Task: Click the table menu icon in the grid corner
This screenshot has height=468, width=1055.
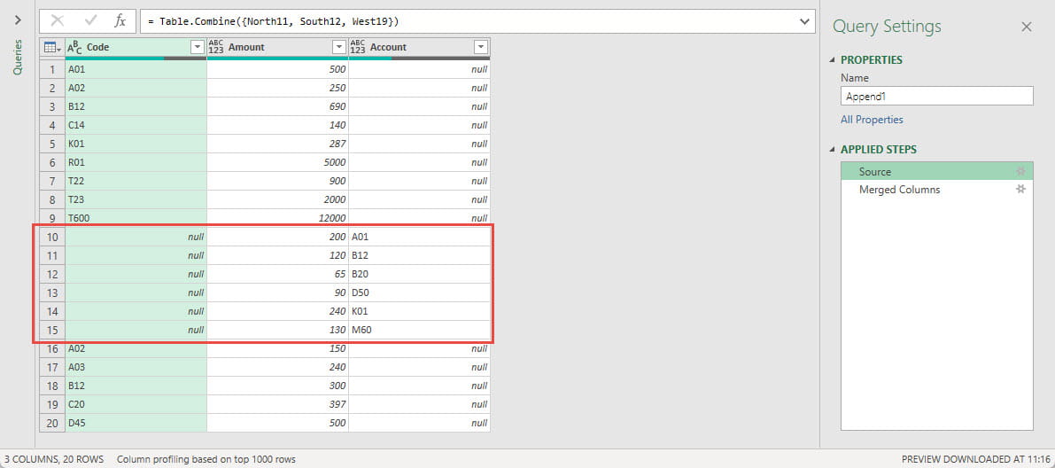Action: click(x=52, y=48)
